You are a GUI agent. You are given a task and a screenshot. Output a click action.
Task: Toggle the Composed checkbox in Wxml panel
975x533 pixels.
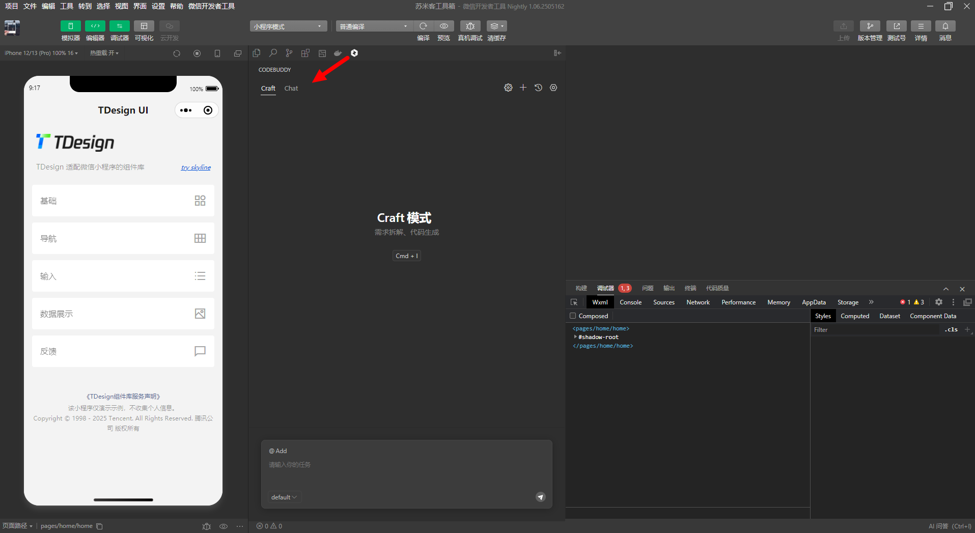(572, 316)
